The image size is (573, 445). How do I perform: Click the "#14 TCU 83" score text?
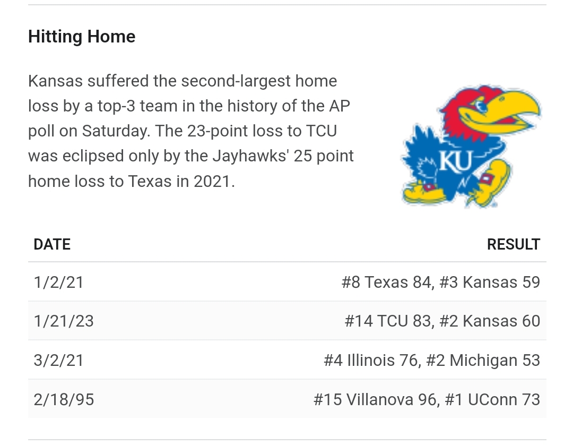click(x=388, y=321)
